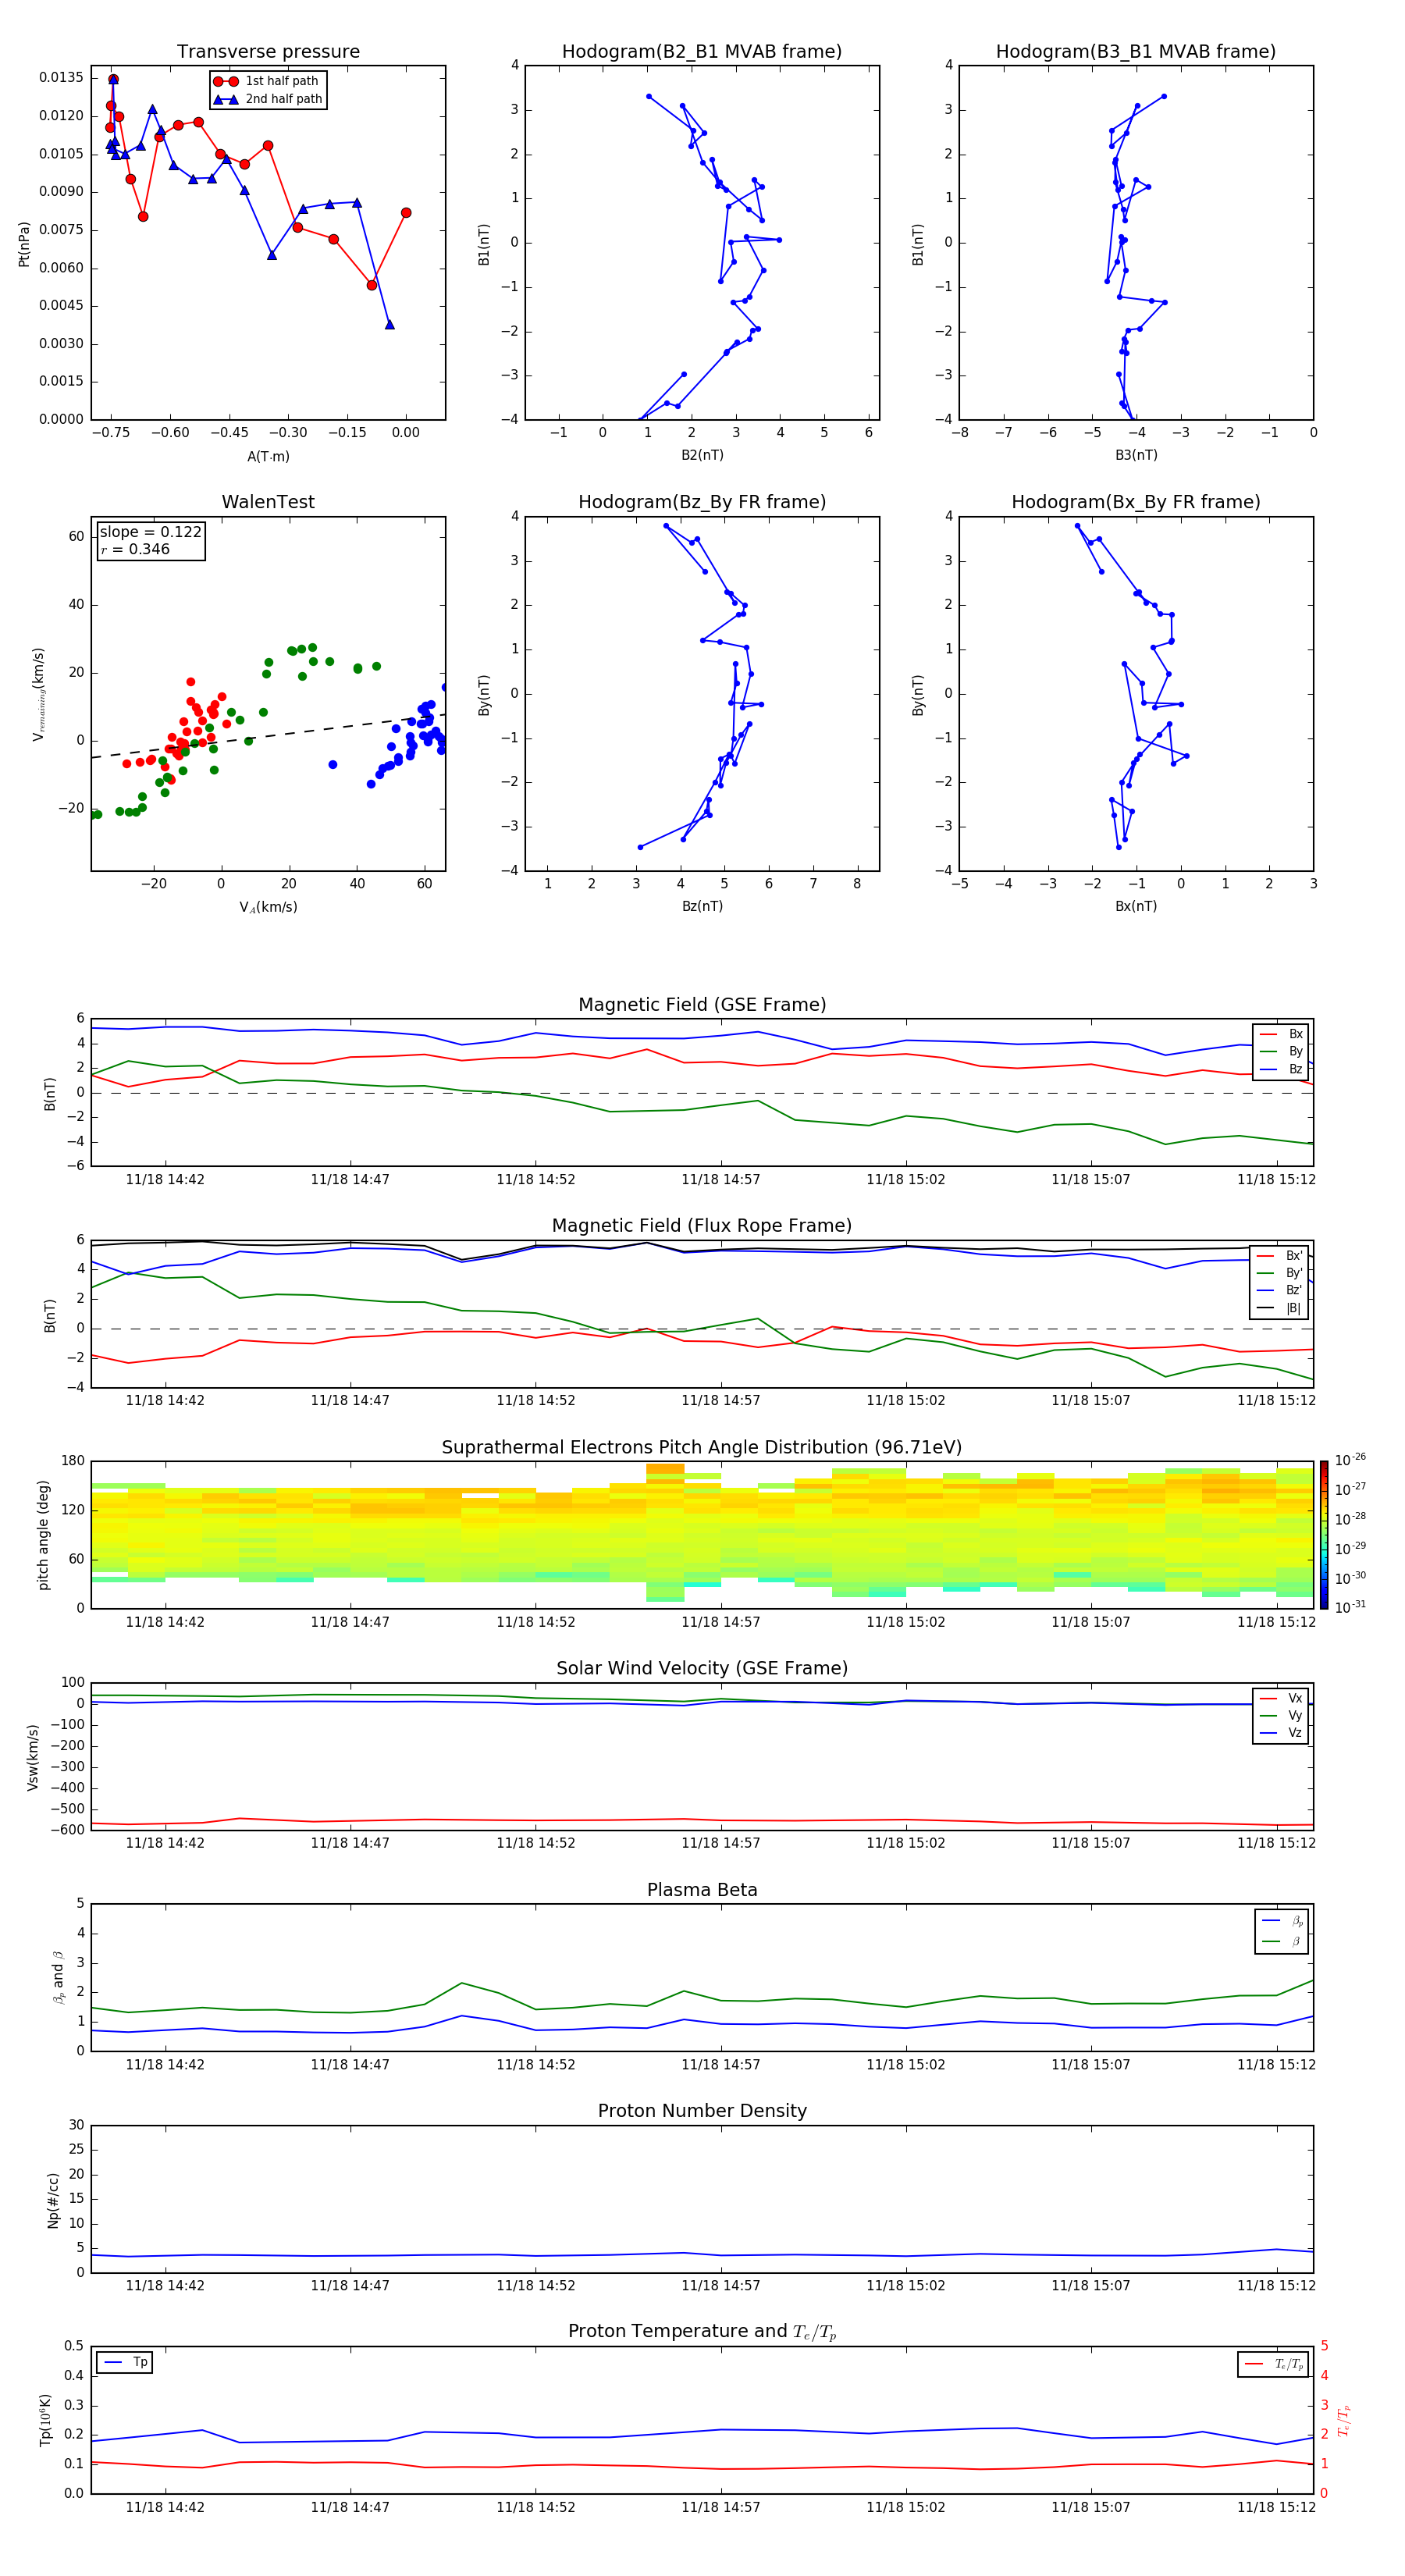Click the 'pitch angle (deg)' axis label
This screenshot has height=2576, width=1405.
pos(43,1535)
